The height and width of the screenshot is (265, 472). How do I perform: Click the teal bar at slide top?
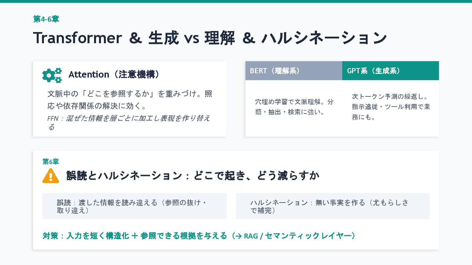[236, 1]
